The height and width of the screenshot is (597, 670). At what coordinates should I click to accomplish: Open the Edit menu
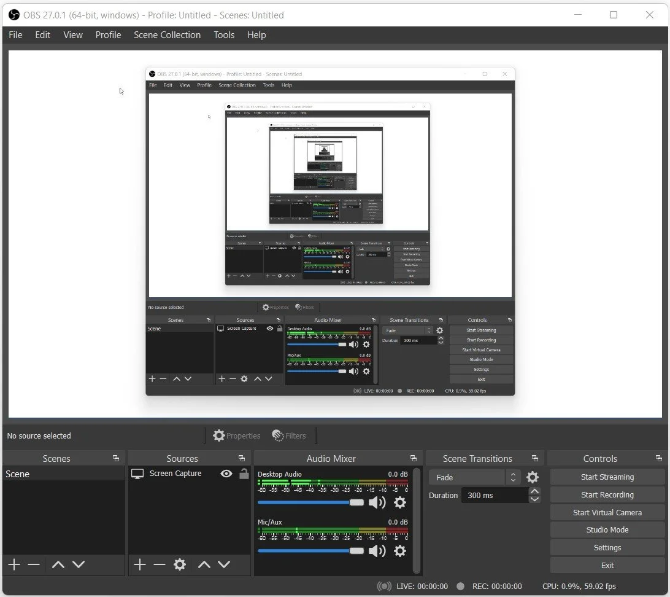(x=43, y=34)
